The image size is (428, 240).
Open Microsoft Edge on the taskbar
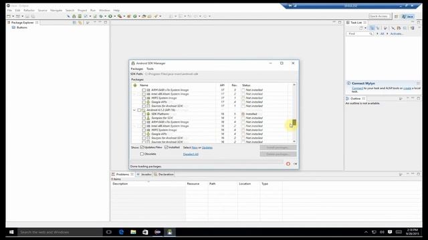point(121,232)
